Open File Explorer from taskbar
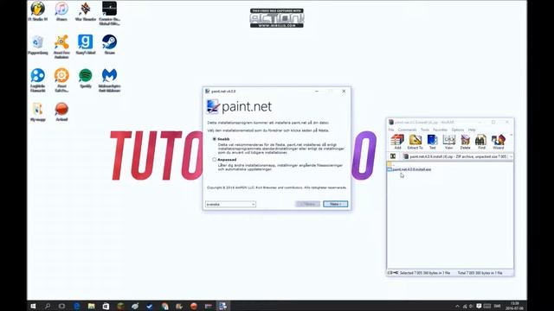The height and width of the screenshot is (311, 554). click(91, 306)
